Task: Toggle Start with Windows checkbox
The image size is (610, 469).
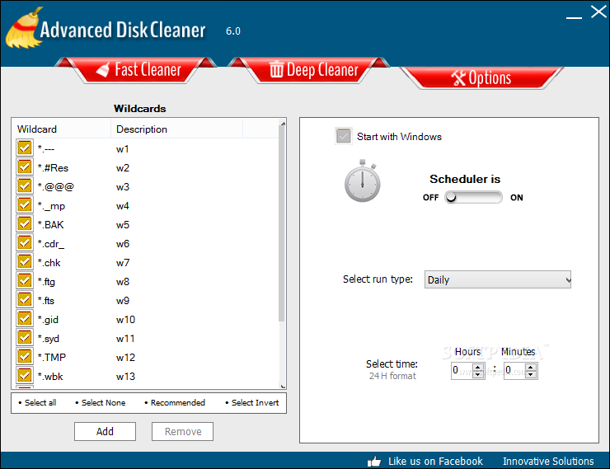Action: [344, 136]
